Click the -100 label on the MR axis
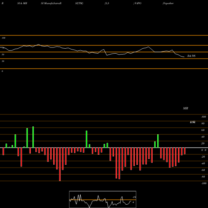 204,183
